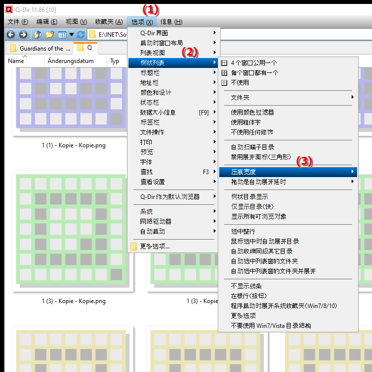Click the blue refresh icon

pyautogui.click(x=81, y=35)
